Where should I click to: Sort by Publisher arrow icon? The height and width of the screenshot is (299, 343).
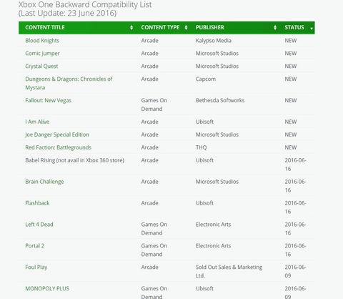(275, 28)
